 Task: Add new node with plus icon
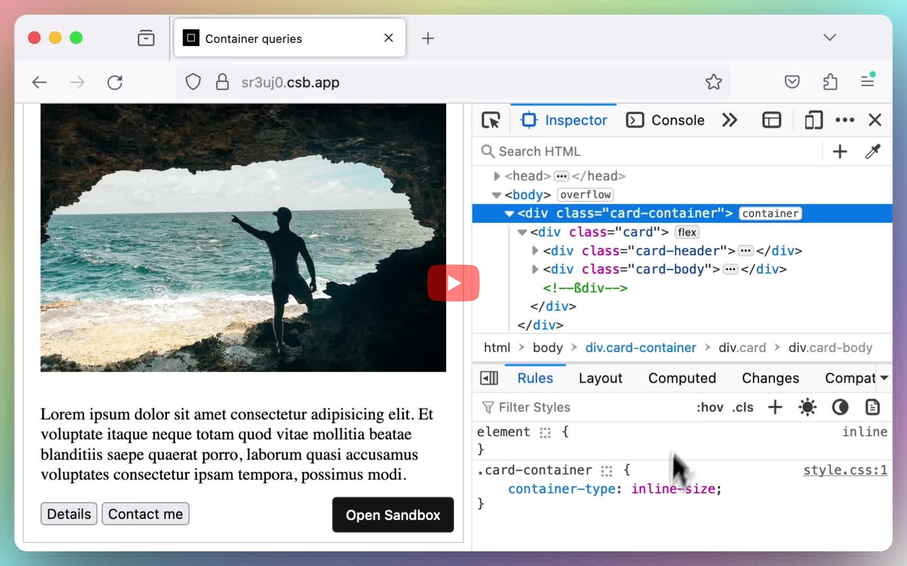click(x=840, y=151)
